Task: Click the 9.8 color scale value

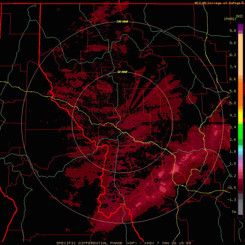Action: click(x=233, y=30)
